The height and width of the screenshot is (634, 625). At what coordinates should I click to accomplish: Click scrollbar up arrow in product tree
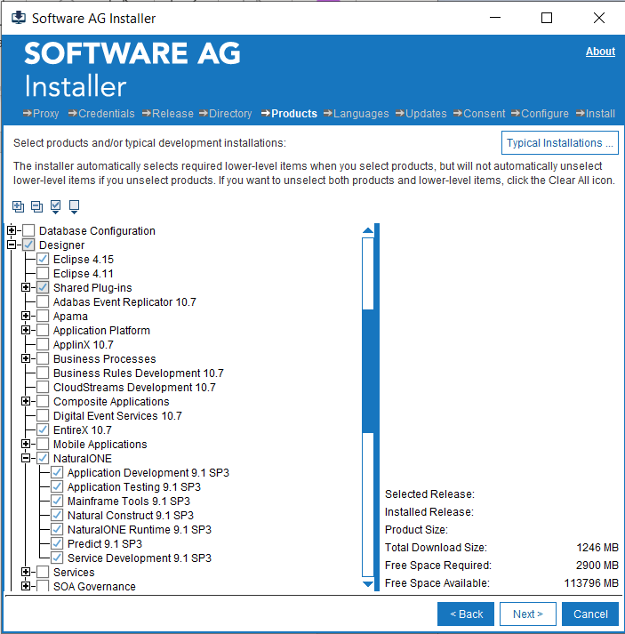click(368, 230)
